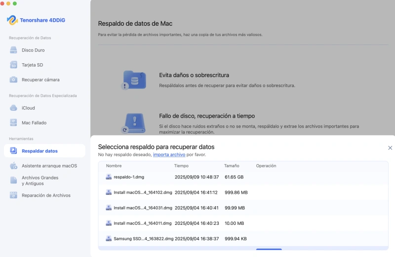Click the 999.94 KB size value
The height and width of the screenshot is (257, 395).
point(236,238)
